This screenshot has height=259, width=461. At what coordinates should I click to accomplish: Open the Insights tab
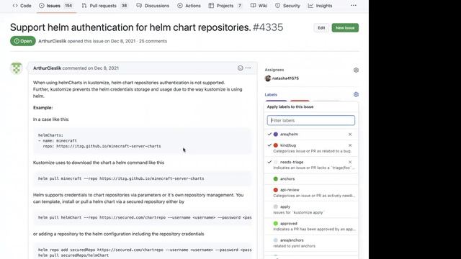pos(320,6)
